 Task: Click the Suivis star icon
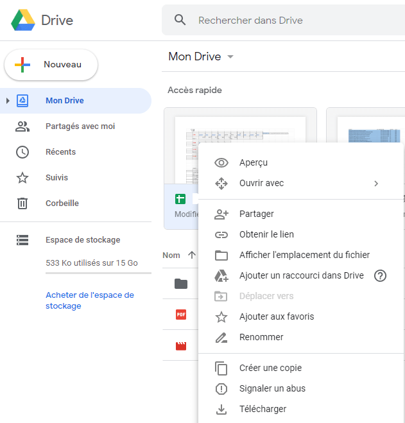click(x=22, y=178)
